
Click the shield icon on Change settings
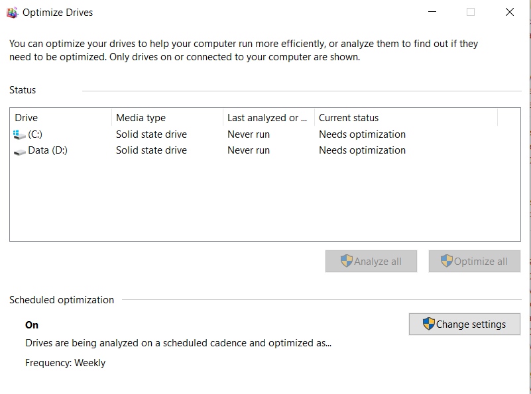point(429,324)
